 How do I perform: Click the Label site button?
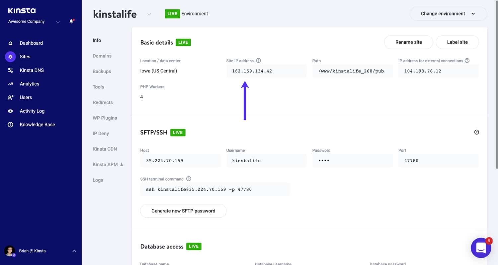(x=457, y=42)
